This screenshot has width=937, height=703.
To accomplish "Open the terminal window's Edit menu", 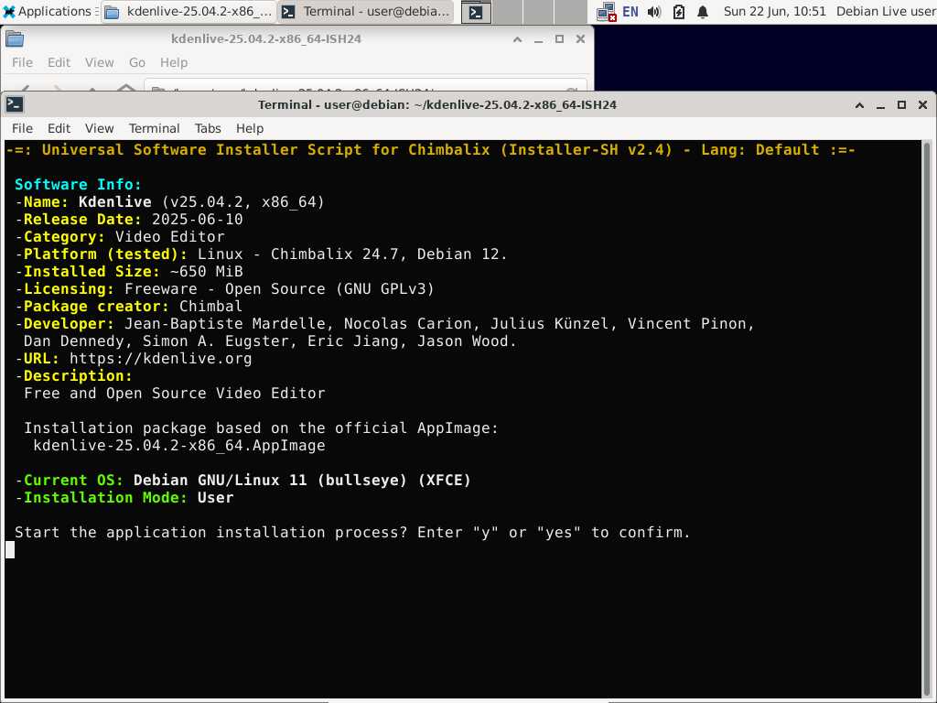I will click(59, 128).
